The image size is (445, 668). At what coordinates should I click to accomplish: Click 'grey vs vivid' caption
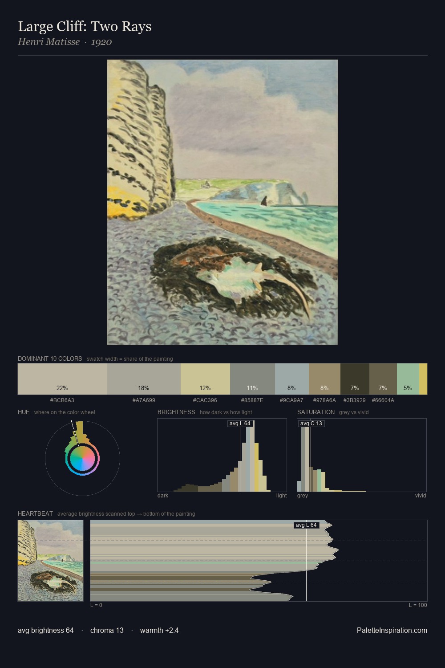point(354,412)
